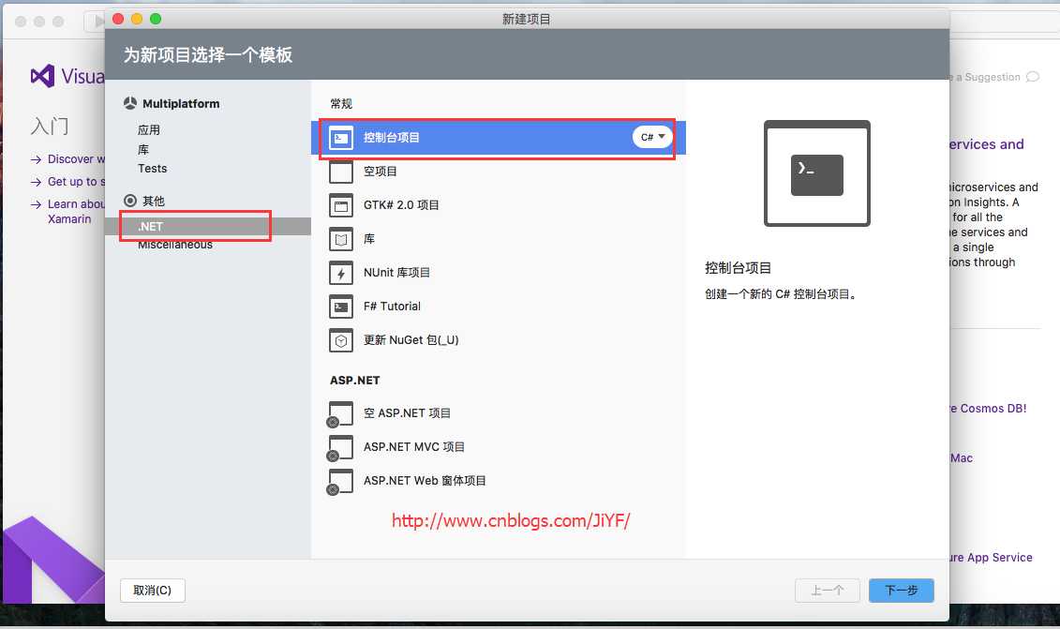
Task: Select 应用 under Multiplatform
Action: pyautogui.click(x=149, y=130)
